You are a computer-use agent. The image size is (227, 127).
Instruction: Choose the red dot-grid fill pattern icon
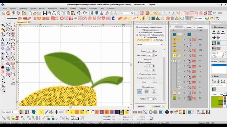(x=71, y=18)
